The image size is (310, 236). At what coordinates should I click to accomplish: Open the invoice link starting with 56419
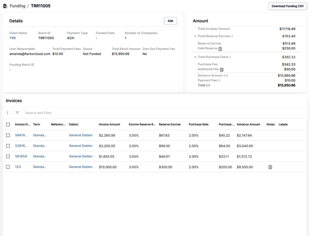pos(21,135)
